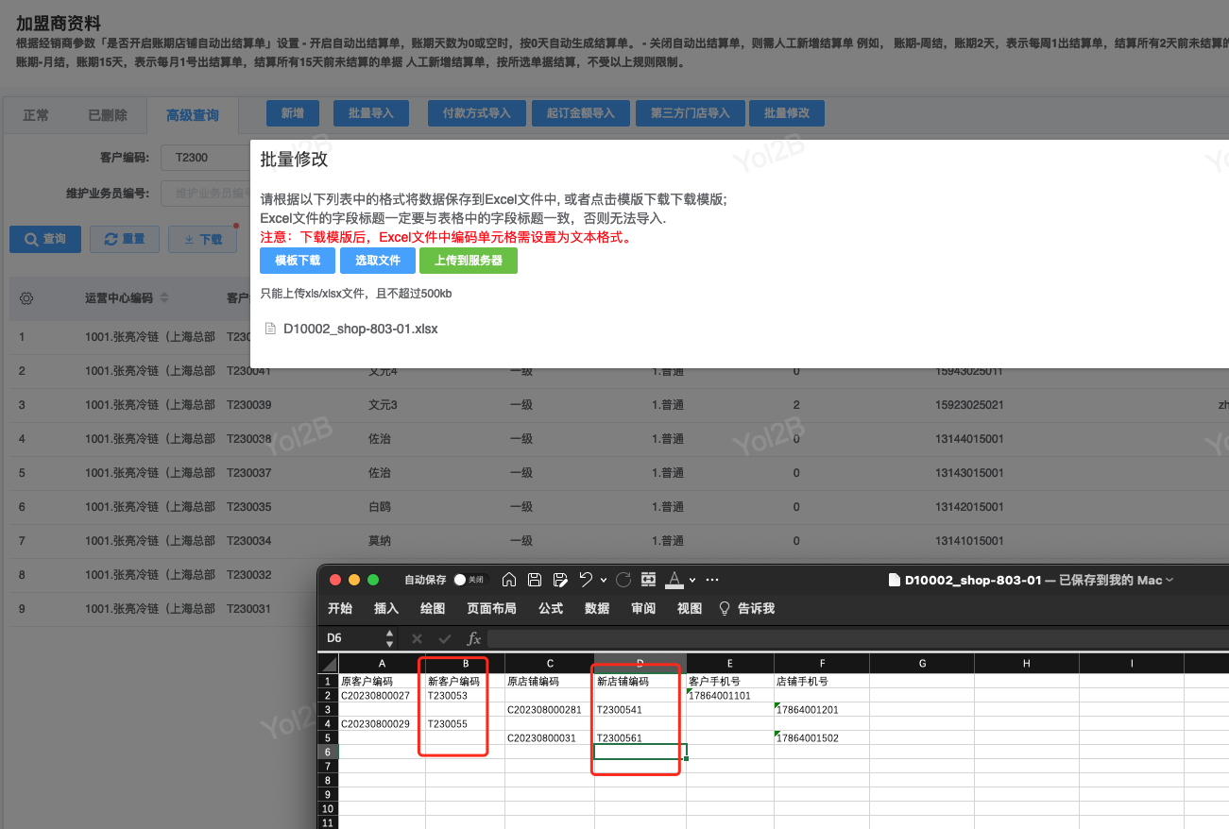Viewport: 1229px width, 829px height.
Task: Click the Undo arrow in Excel toolbar
Action: [x=586, y=580]
